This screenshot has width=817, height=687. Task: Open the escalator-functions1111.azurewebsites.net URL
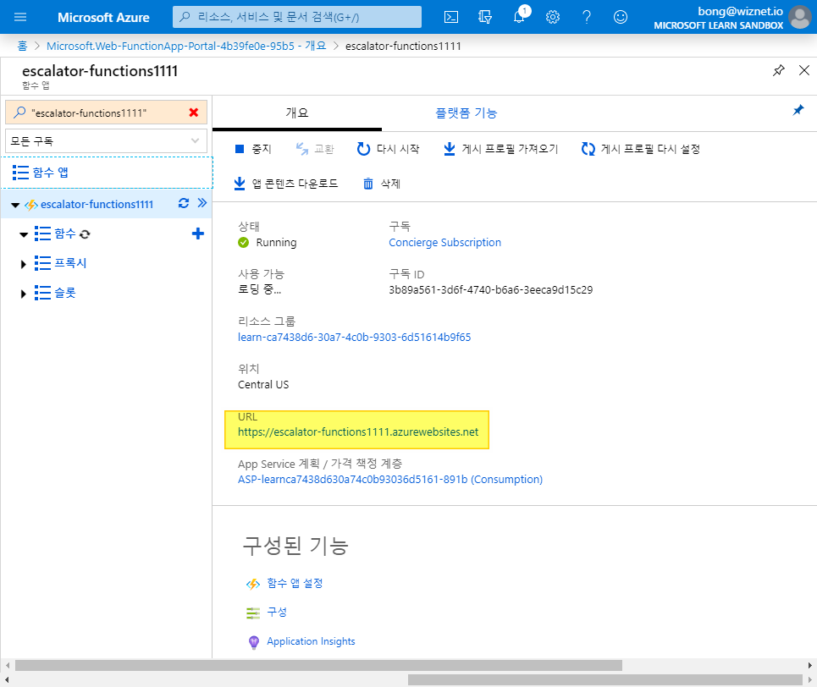(358, 431)
